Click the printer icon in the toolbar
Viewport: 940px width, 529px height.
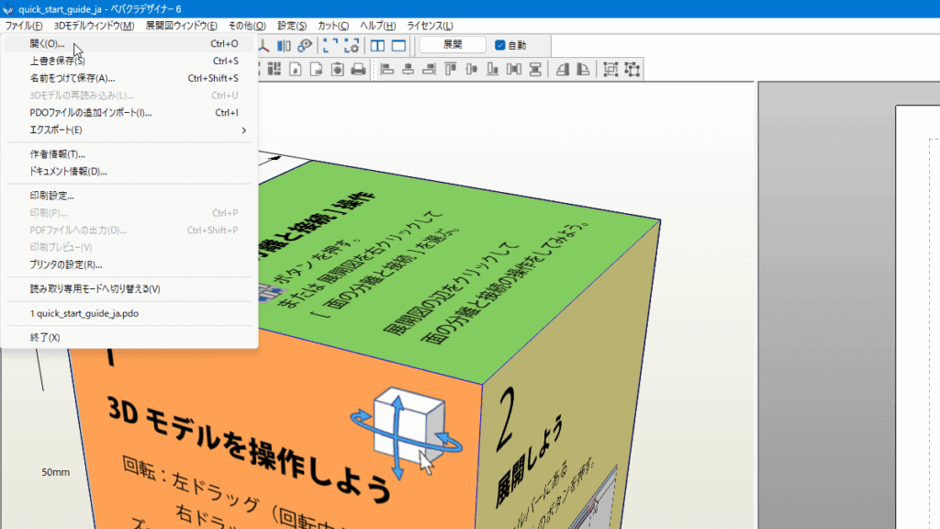tap(358, 69)
